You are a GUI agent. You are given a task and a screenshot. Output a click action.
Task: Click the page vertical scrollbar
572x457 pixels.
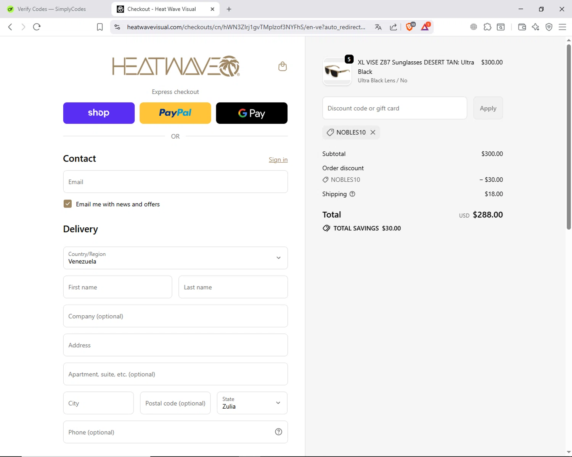pyautogui.click(x=569, y=137)
